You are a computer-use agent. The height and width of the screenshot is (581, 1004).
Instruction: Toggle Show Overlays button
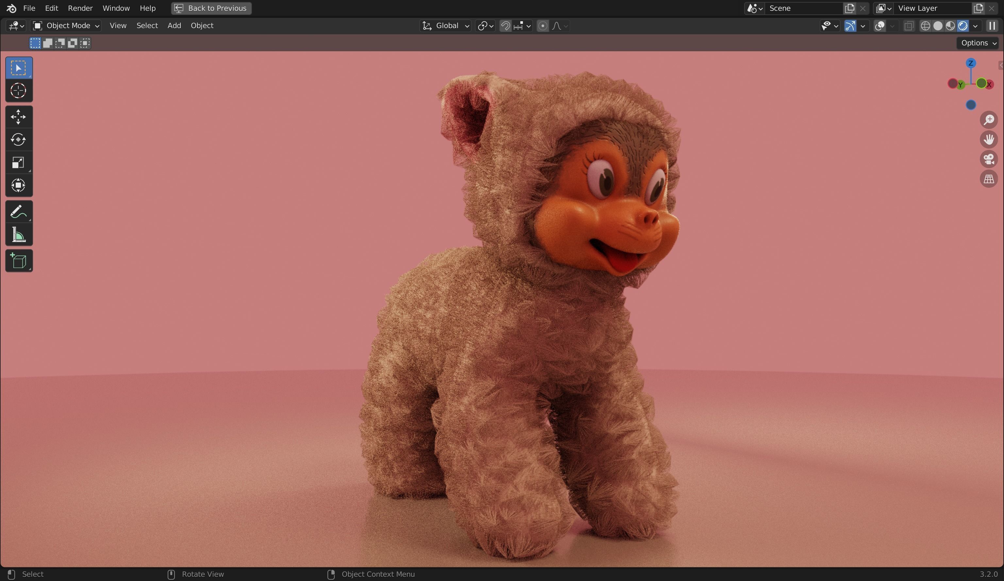click(x=879, y=26)
